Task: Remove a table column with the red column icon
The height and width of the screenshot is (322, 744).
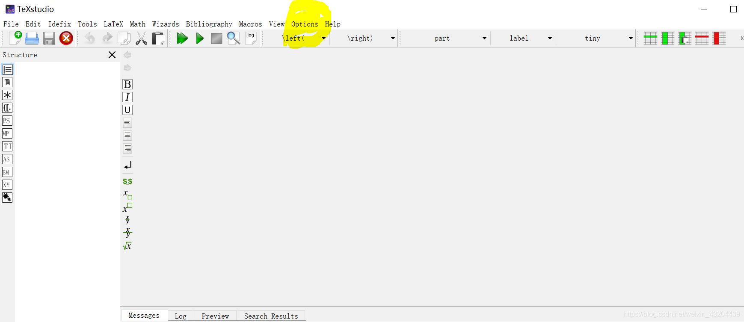Action: [719, 38]
